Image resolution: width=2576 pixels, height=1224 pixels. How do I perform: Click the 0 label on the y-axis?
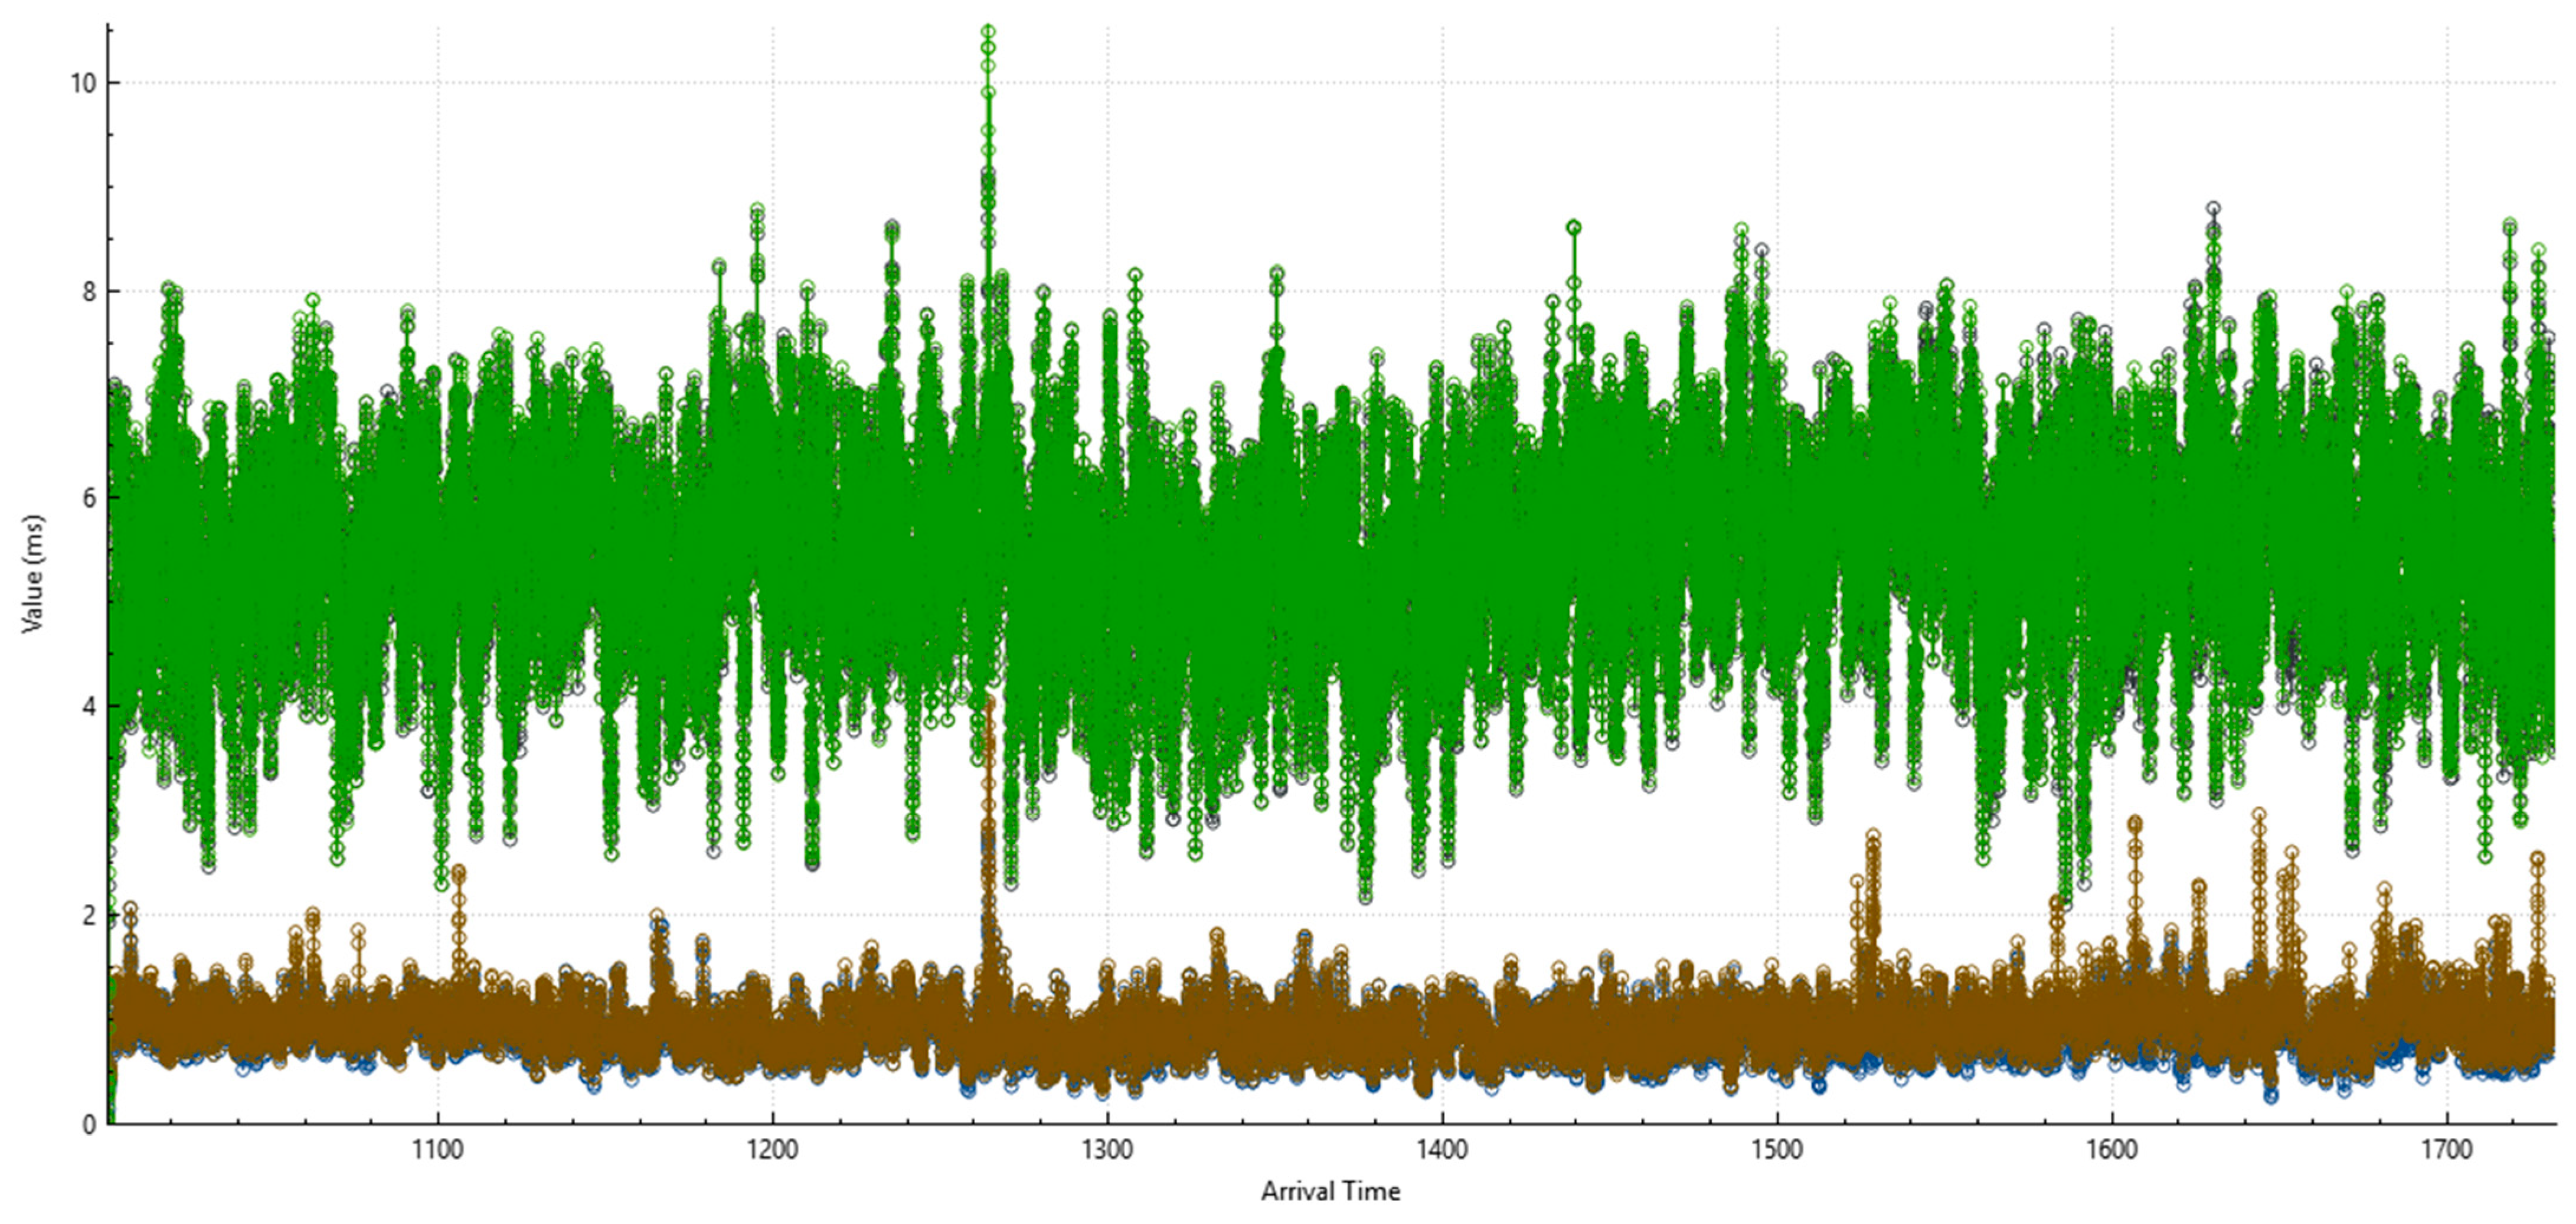pos(89,1123)
